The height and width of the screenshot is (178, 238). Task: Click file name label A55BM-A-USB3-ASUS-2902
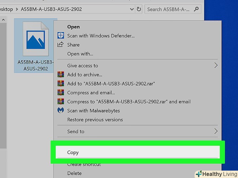click(x=36, y=66)
